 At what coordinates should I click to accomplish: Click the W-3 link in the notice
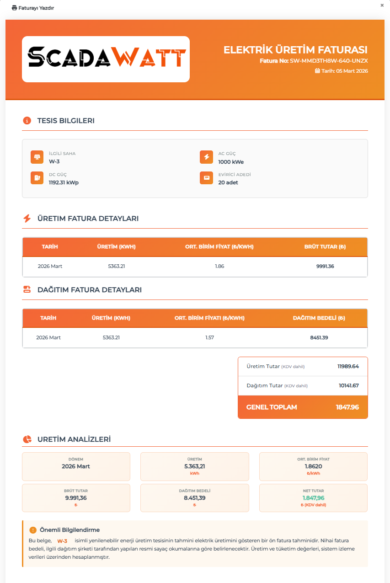coord(62,540)
